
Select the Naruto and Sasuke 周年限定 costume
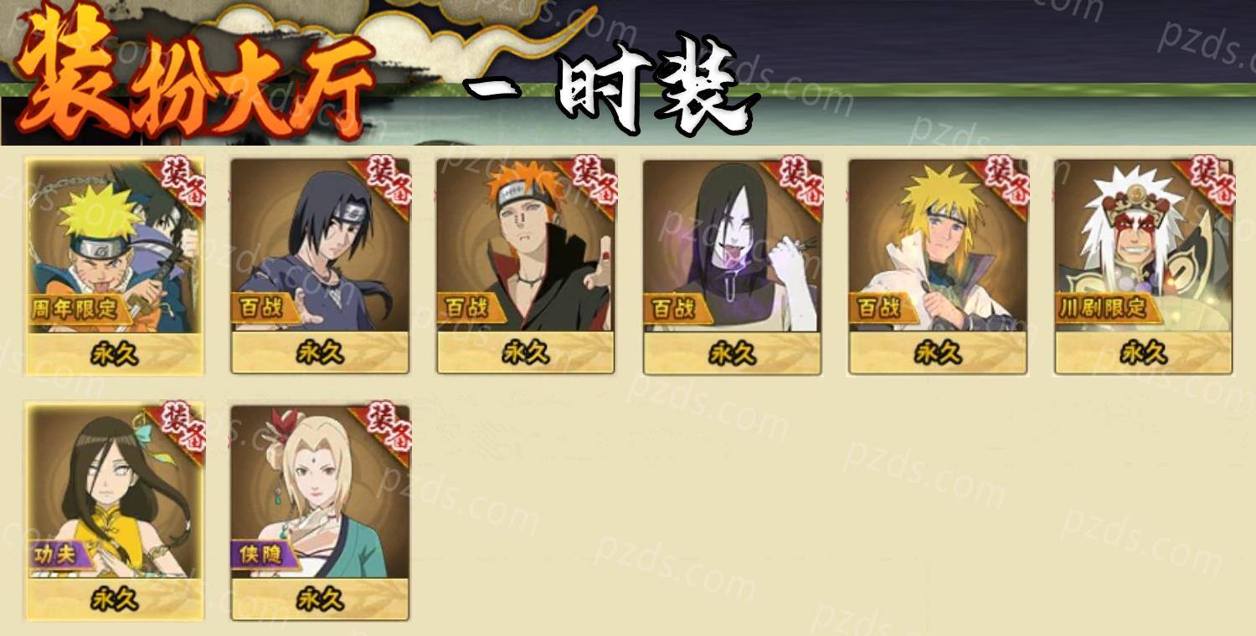click(115, 266)
